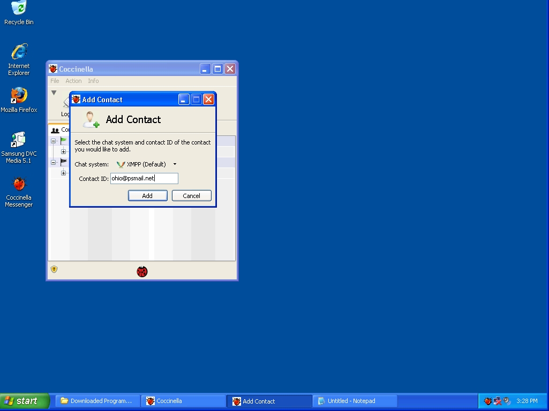
Task: Click the Coccinella window title ladybug icon
Action: click(x=53, y=68)
